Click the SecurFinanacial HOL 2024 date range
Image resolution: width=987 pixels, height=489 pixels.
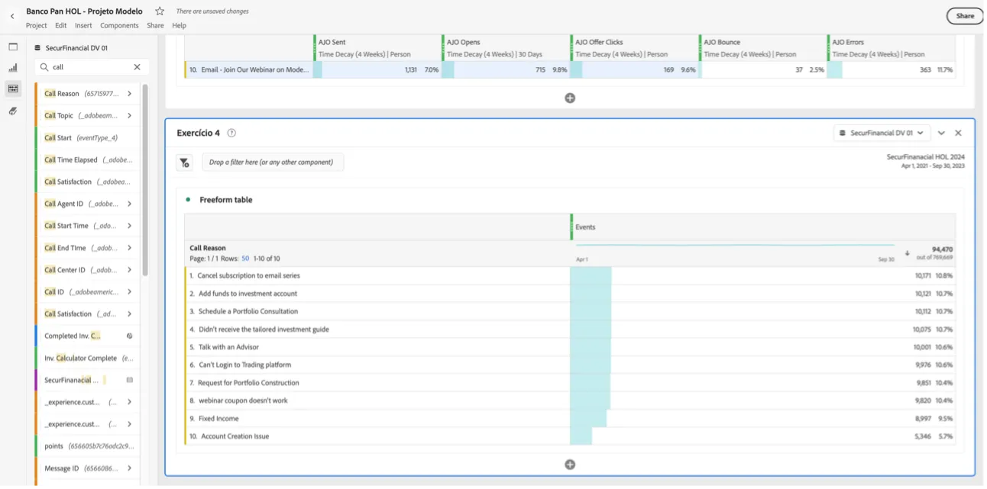point(925,161)
